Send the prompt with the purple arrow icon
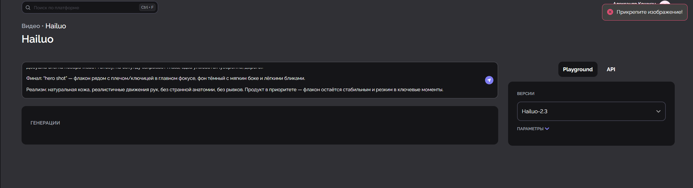The width and height of the screenshot is (693, 188). tap(489, 80)
